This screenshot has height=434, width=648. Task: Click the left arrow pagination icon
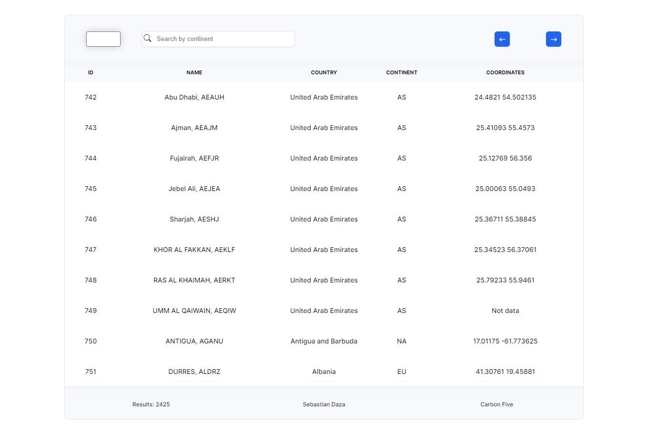click(x=502, y=39)
